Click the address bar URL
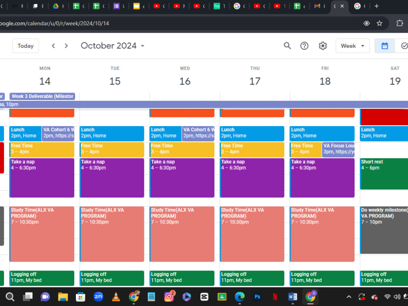Screen dimensions: 408x306 [x=54, y=23]
